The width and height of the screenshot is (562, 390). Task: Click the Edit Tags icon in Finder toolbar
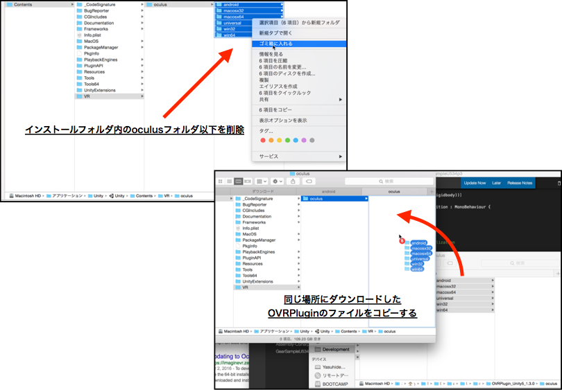(309, 181)
